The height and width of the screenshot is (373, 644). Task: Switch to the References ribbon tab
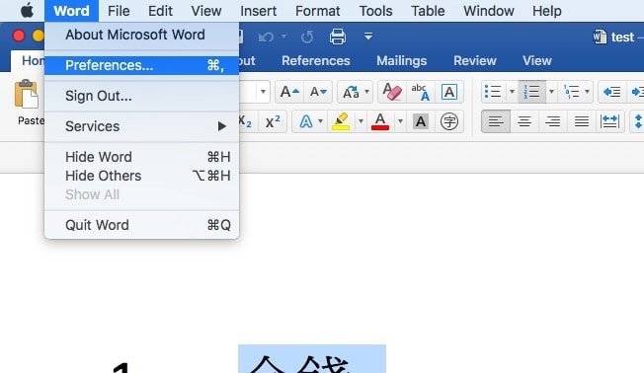316,61
